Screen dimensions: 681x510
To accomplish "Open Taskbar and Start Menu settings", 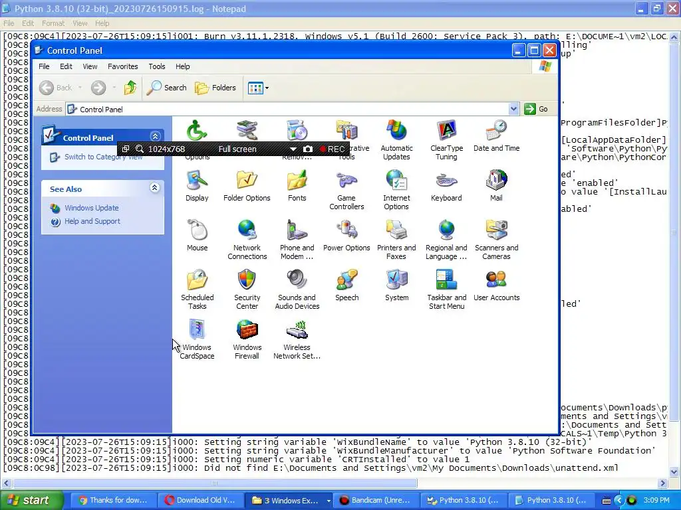I will point(446,290).
